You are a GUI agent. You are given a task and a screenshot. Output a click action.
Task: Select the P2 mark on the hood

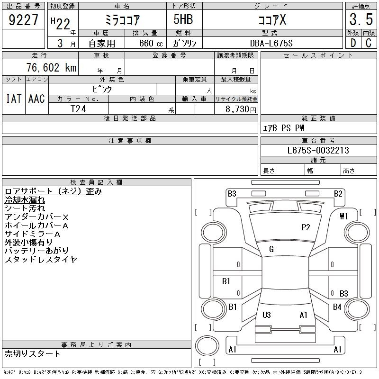[x=306, y=227]
